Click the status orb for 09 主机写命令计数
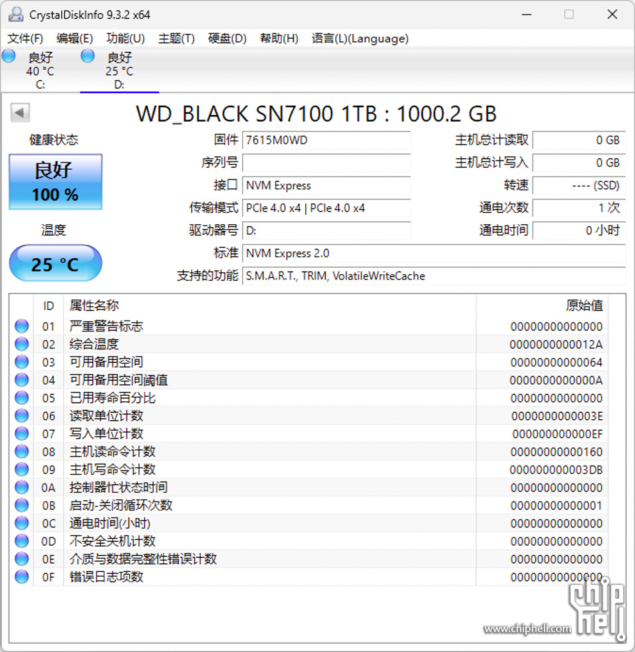 pos(21,469)
